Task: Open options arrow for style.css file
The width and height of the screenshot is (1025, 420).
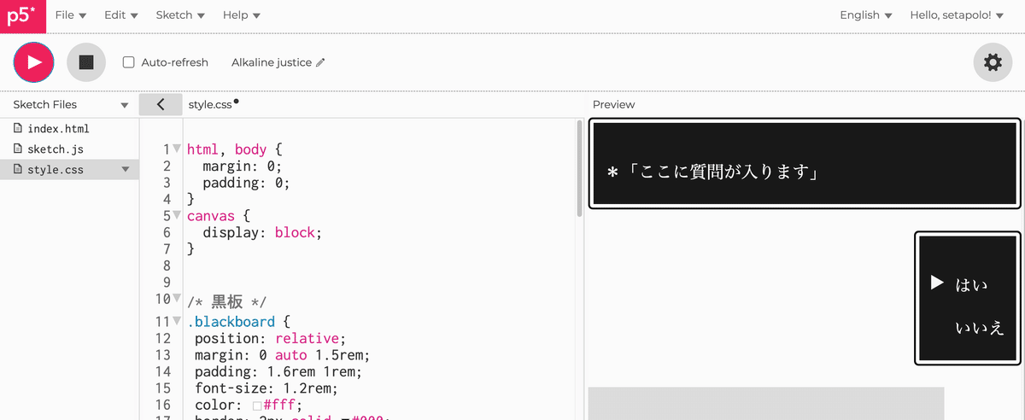Action: (x=126, y=169)
